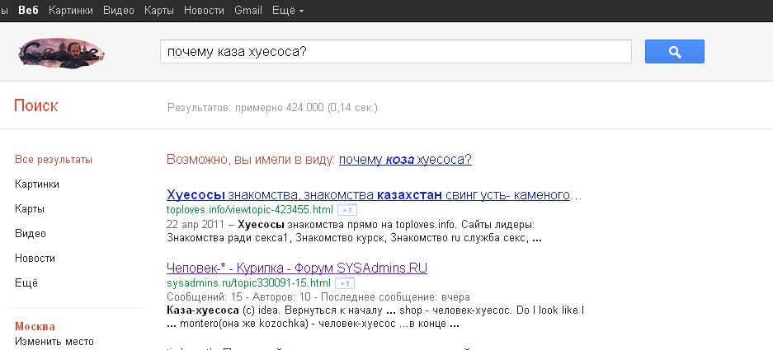Click the sysadmins.ru/topic330091-15.html URL
773x350 pixels.
tap(248, 283)
